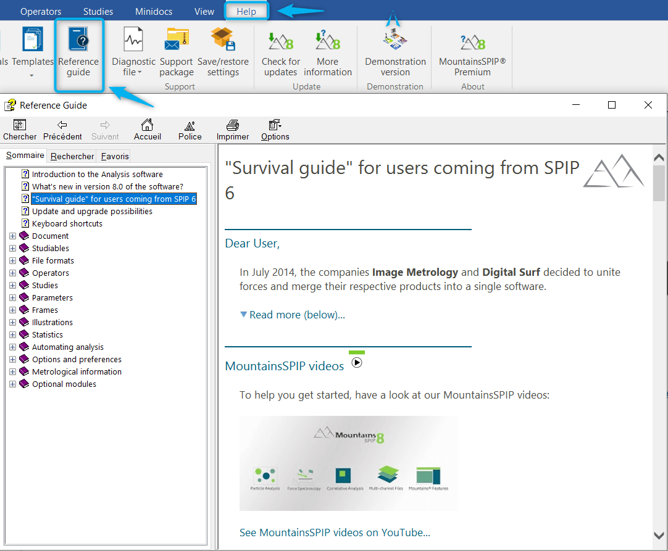This screenshot has width=668, height=551.
Task: Switch to the Rechercher tab
Action: [72, 156]
